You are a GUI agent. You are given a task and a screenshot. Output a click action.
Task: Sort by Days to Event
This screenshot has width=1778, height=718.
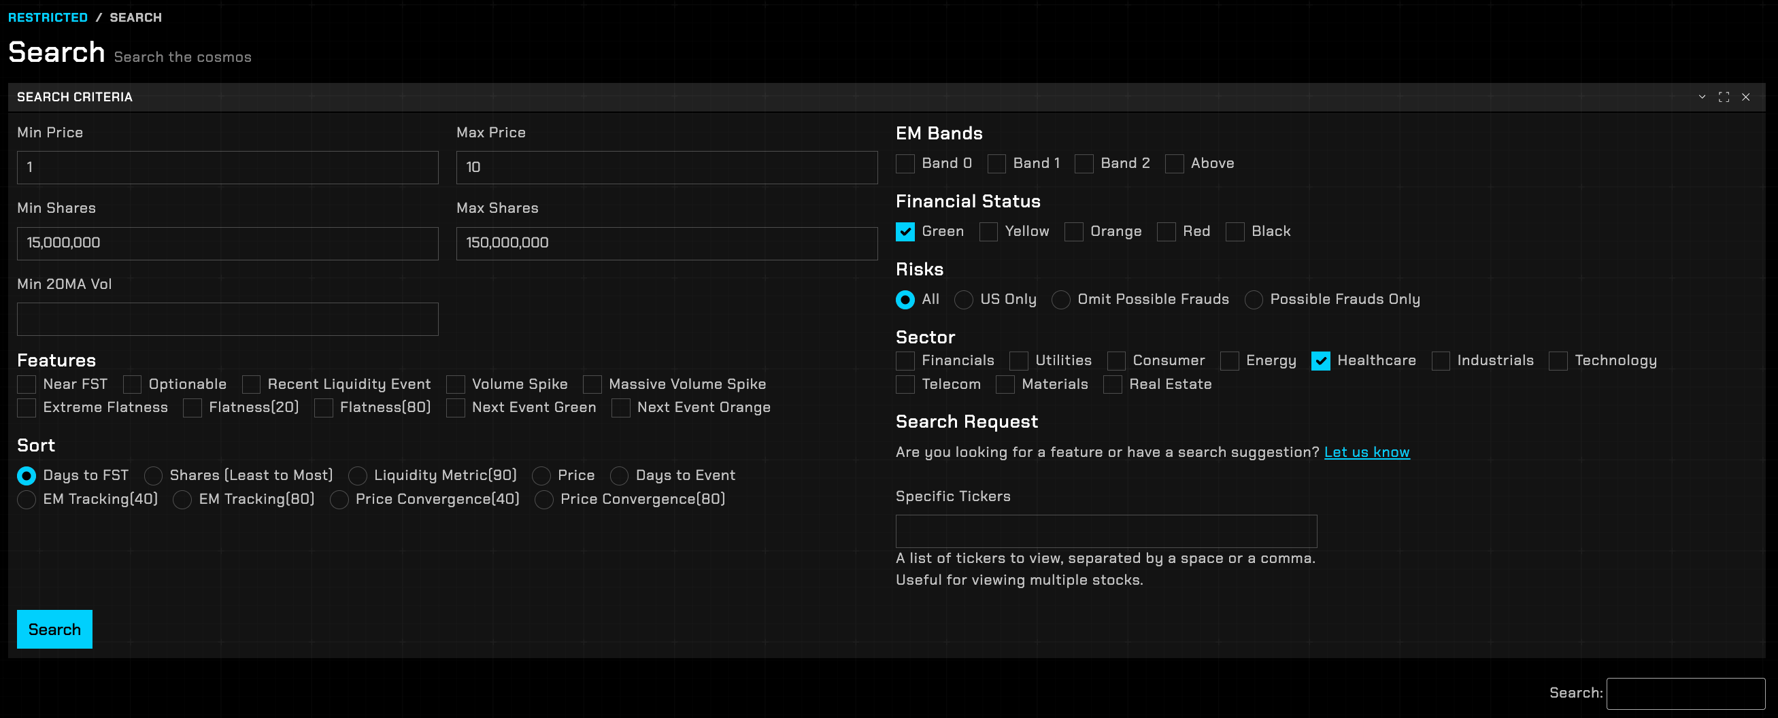click(x=619, y=476)
